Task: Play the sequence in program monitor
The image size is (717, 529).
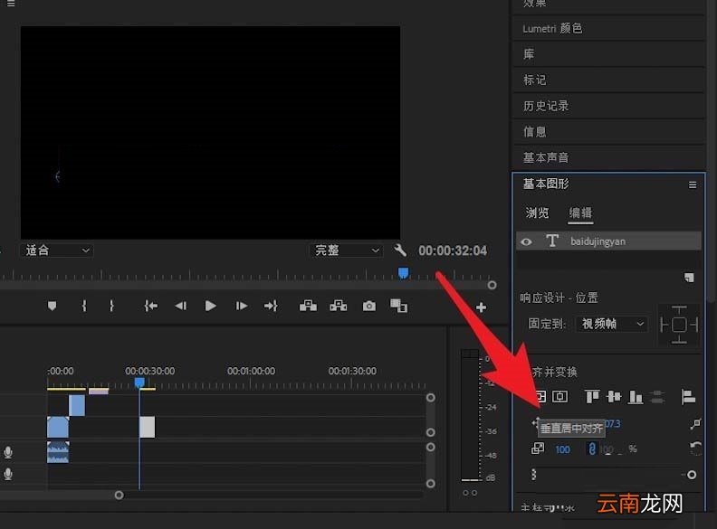Action: coord(210,306)
